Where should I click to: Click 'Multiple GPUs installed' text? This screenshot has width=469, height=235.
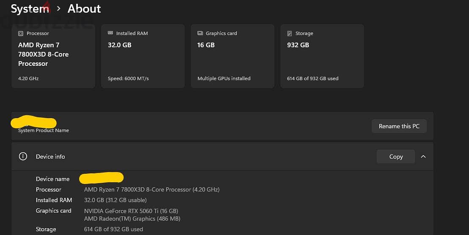point(224,78)
